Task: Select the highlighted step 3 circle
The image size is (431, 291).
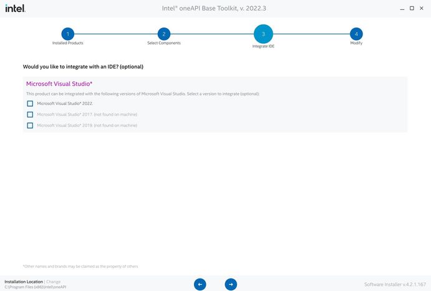Action: click(x=263, y=34)
